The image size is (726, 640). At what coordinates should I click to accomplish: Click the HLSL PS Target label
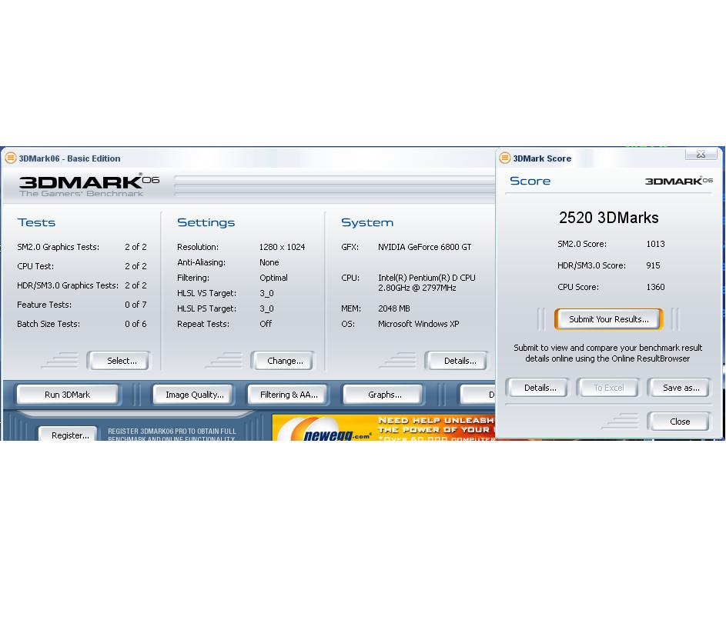click(206, 308)
